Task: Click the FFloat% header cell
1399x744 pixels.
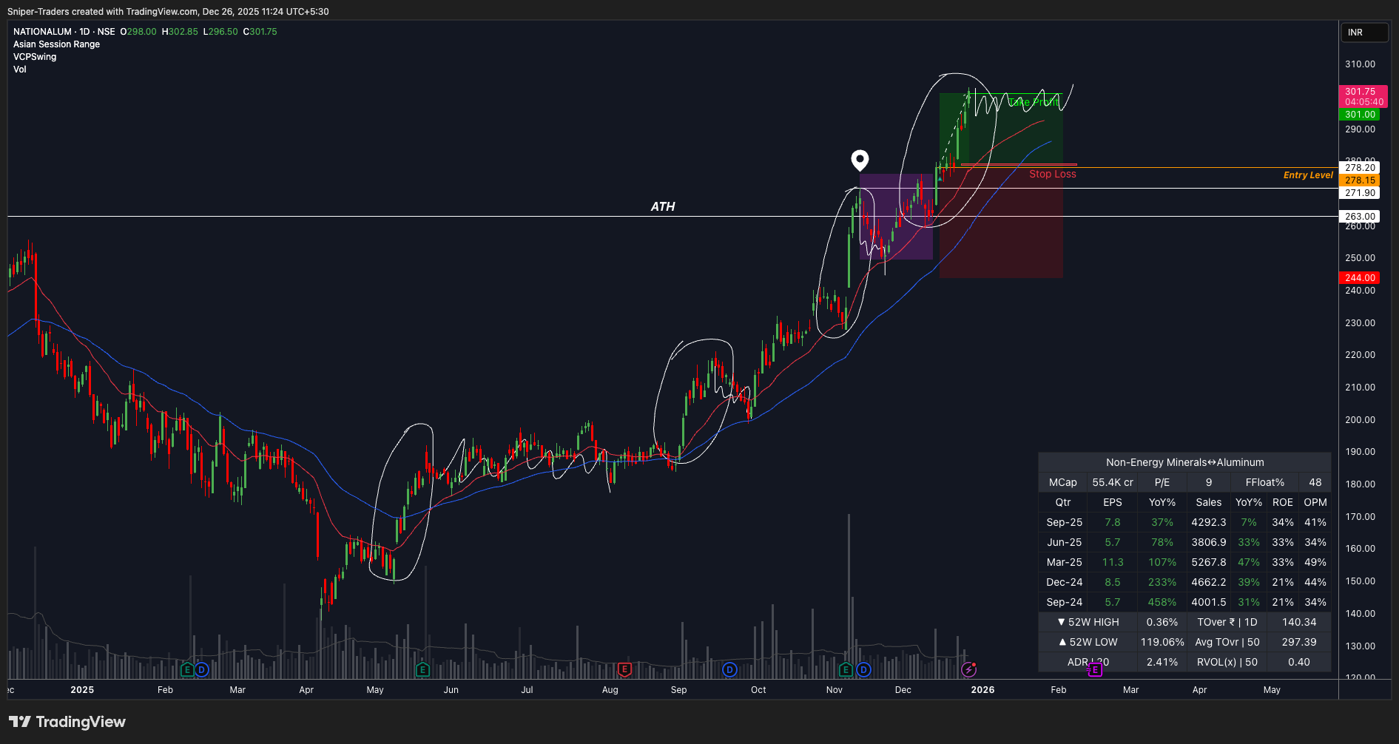Action: coord(1264,482)
